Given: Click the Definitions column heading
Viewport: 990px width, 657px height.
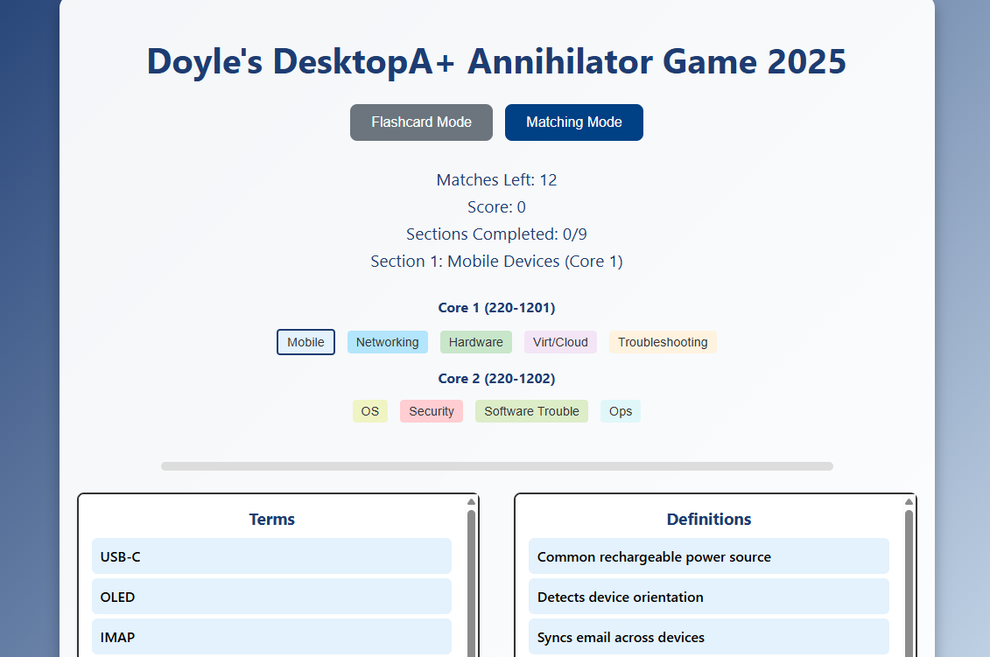Looking at the screenshot, I should point(709,519).
